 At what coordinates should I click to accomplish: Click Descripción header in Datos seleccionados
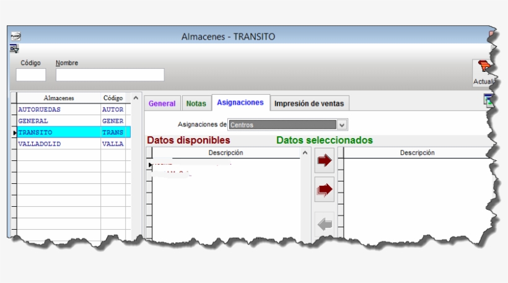pos(418,152)
